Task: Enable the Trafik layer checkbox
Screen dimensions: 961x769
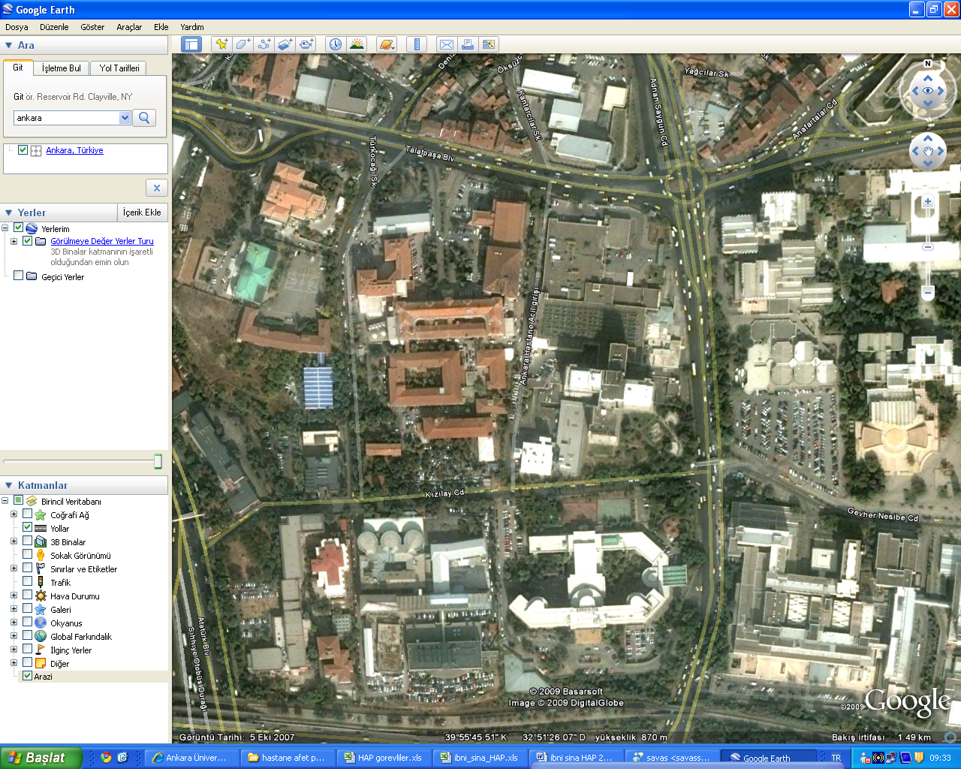Action: 27,582
